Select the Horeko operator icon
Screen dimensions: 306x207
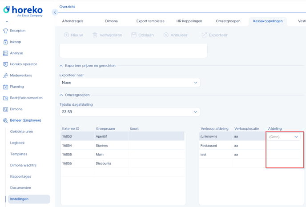(x=5, y=64)
